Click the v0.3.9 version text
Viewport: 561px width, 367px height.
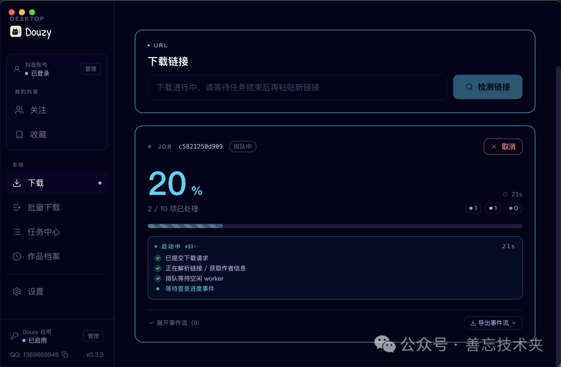tap(95, 355)
